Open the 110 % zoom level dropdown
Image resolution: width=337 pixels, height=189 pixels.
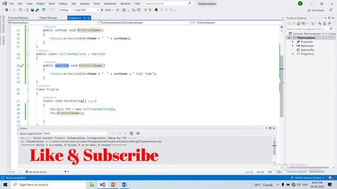pos(14,172)
